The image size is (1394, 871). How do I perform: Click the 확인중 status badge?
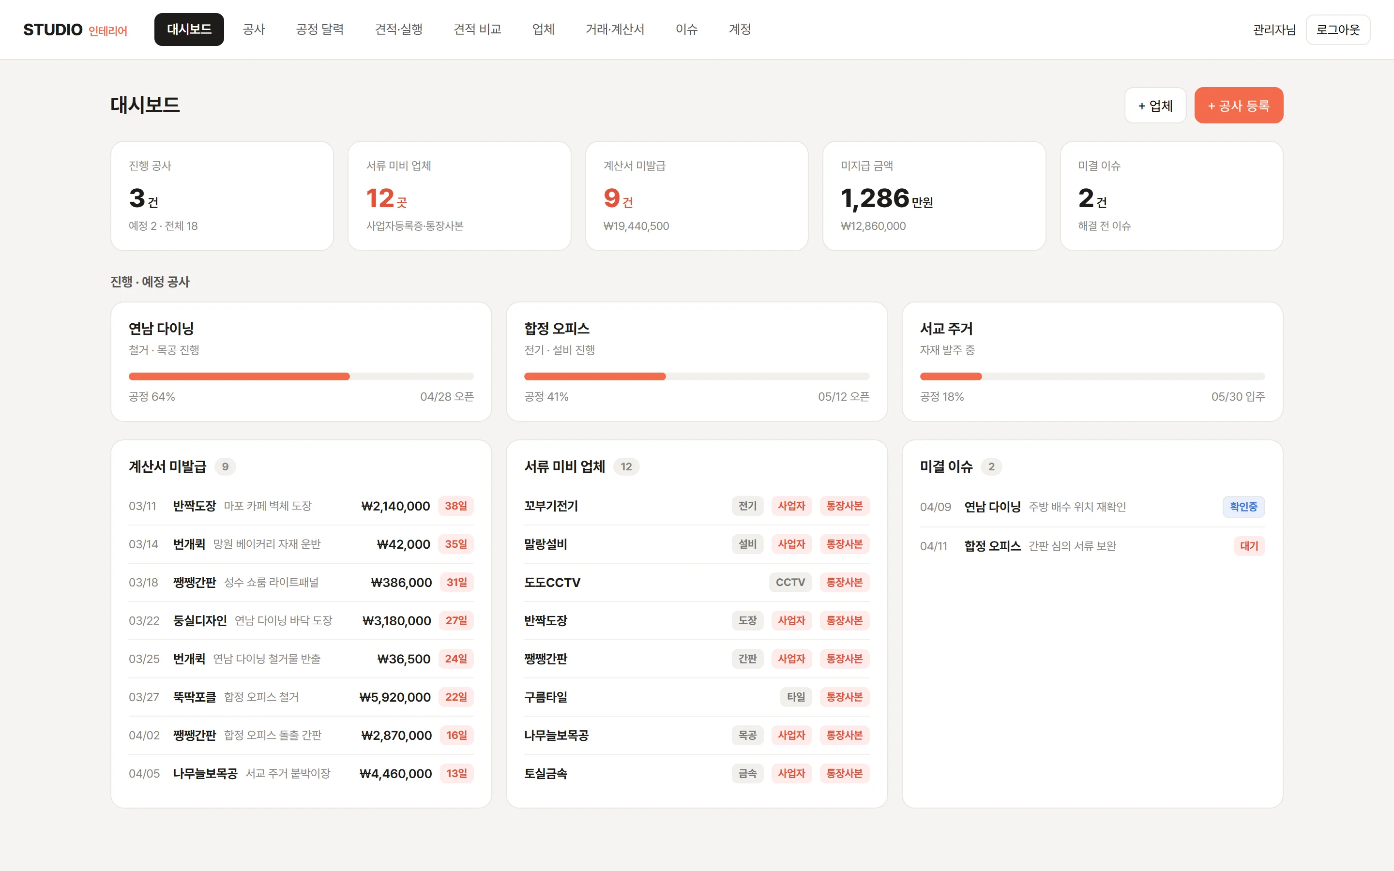[x=1243, y=507]
